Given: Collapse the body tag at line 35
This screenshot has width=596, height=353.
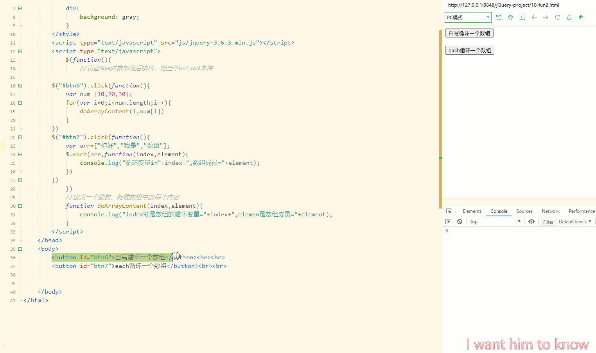Looking at the screenshot, I should [x=20, y=249].
